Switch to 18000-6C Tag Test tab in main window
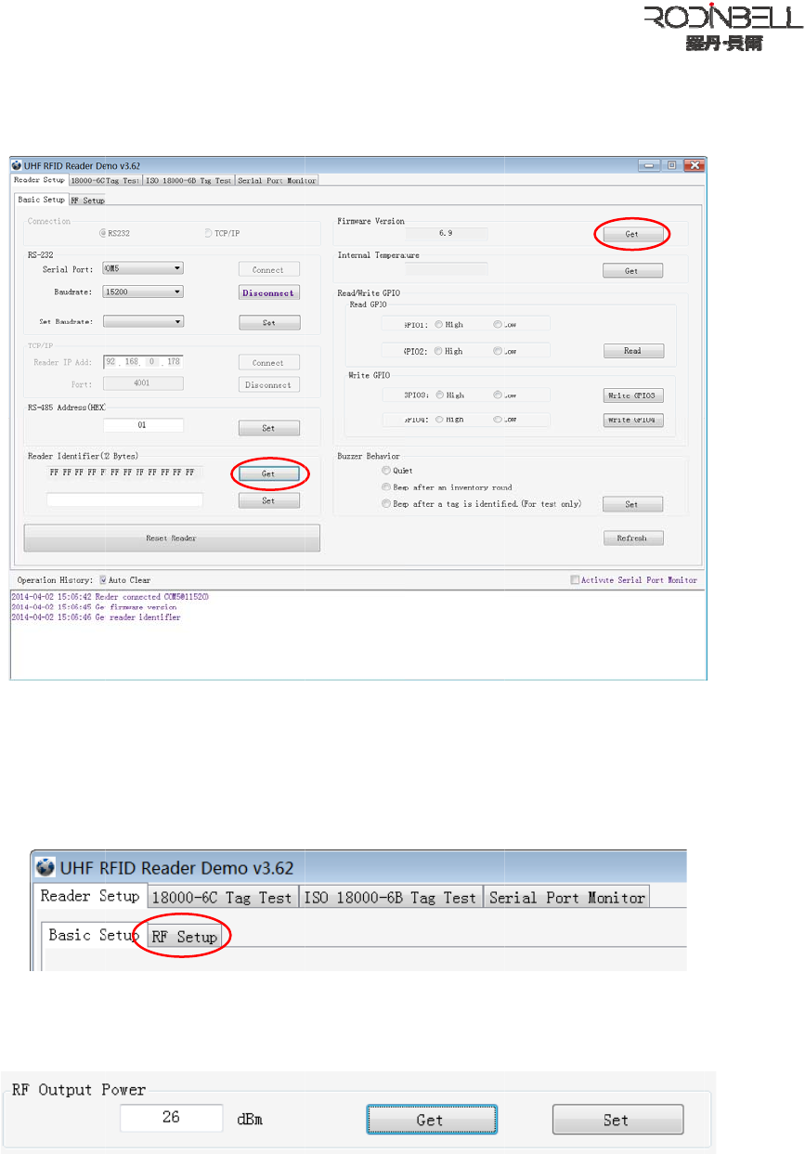 105,180
